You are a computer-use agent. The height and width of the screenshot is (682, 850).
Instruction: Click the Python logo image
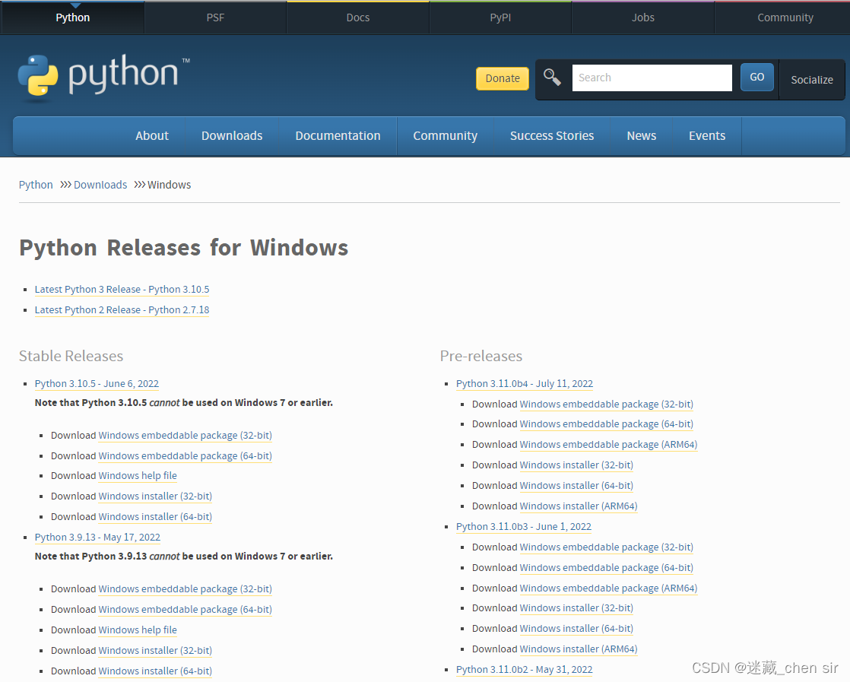[103, 78]
